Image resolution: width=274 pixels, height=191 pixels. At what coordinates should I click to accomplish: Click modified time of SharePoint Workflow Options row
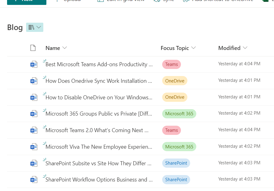point(239,179)
